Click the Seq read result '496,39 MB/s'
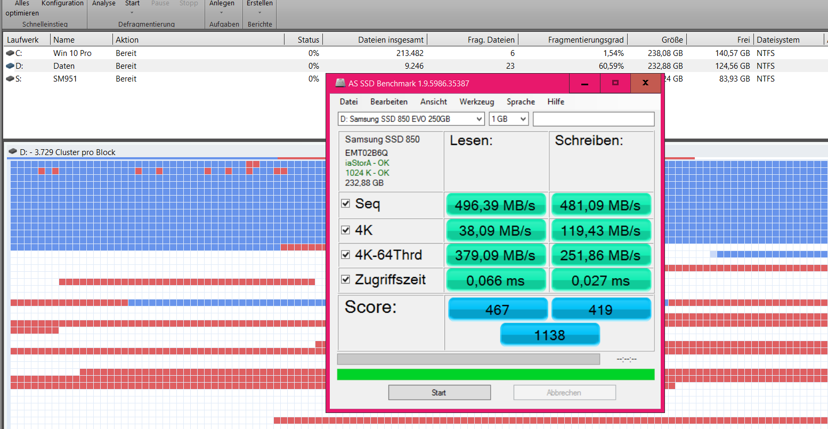The image size is (828, 429). tap(496, 205)
